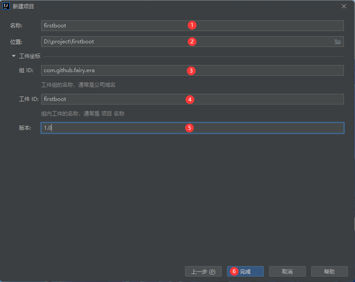Click hint text 工件组的名称，通常是公司域名

(78, 85)
